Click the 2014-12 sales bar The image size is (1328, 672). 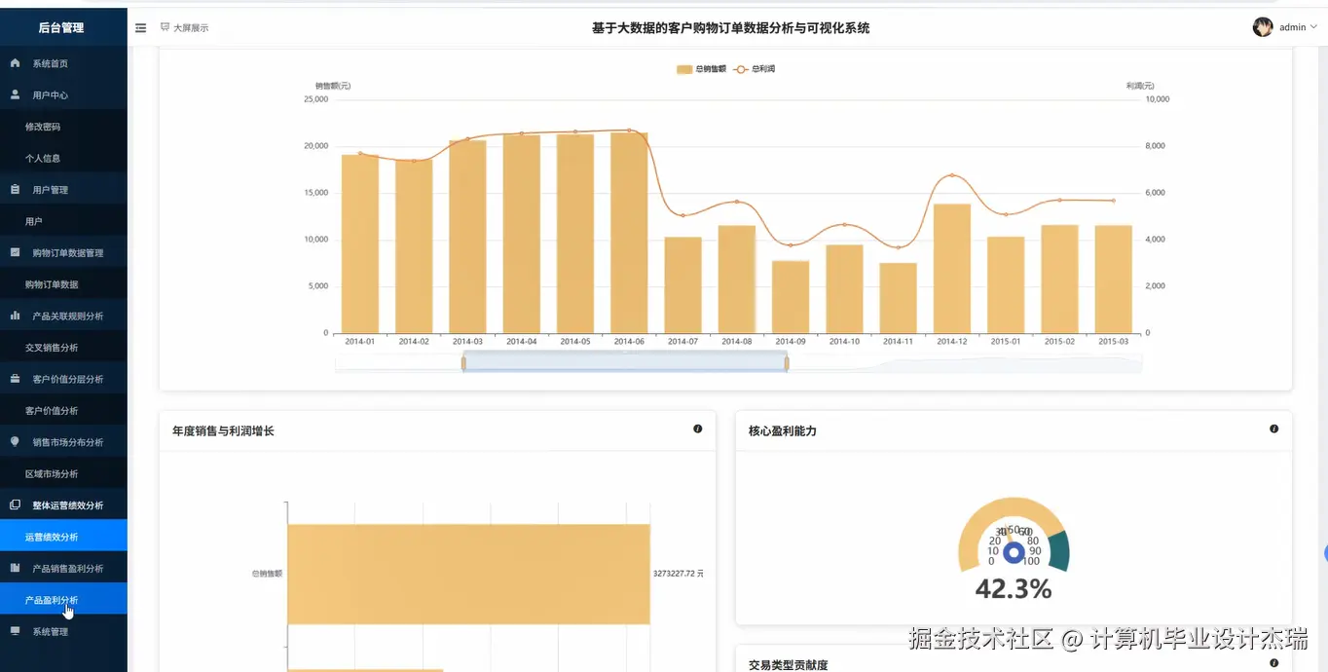click(952, 269)
